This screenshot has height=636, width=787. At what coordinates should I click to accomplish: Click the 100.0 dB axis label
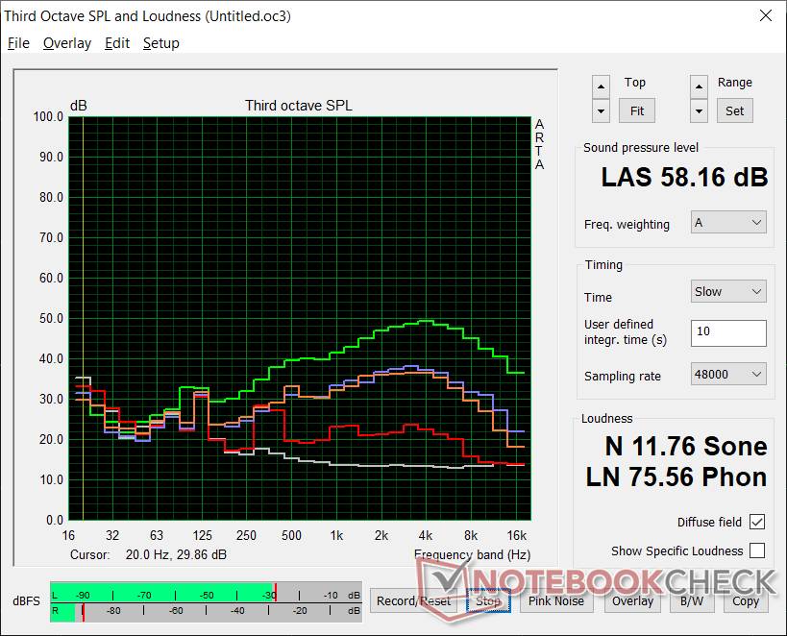48,117
